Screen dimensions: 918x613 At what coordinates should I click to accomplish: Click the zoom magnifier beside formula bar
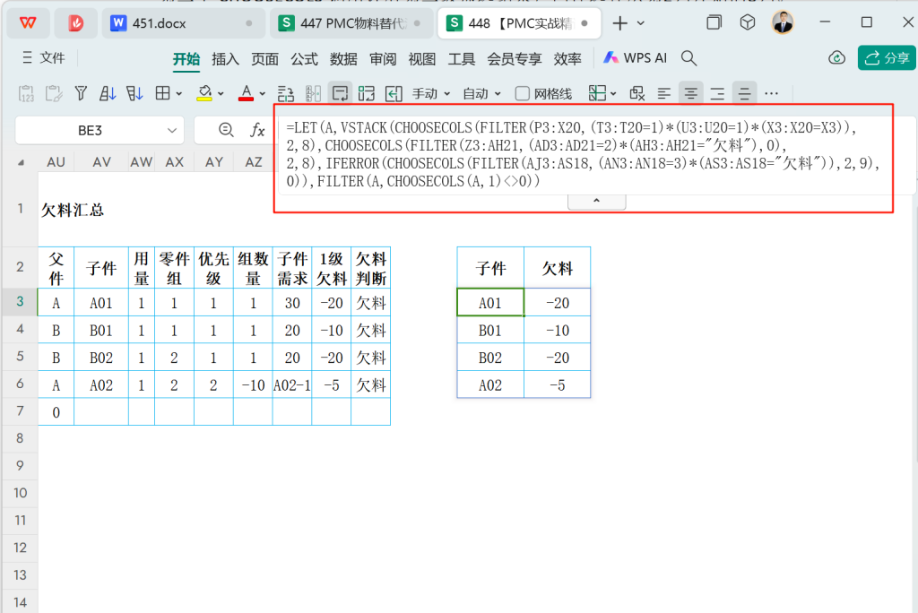click(226, 130)
